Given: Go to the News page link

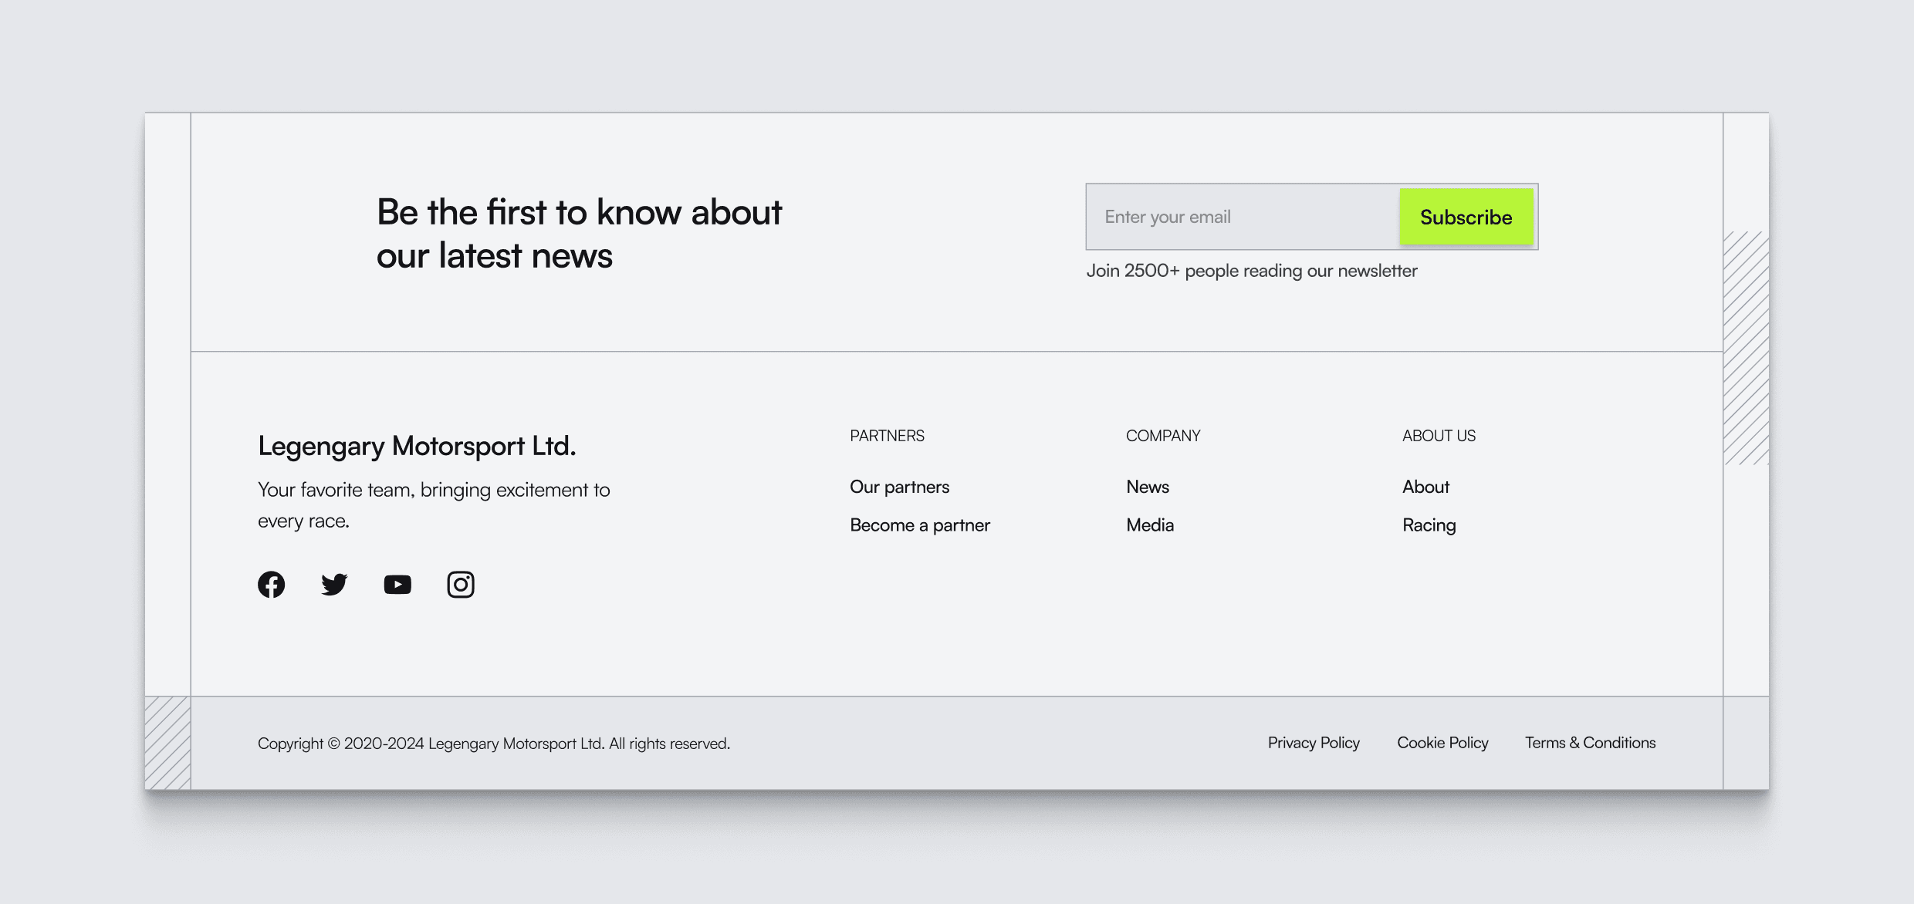Looking at the screenshot, I should [x=1147, y=487].
